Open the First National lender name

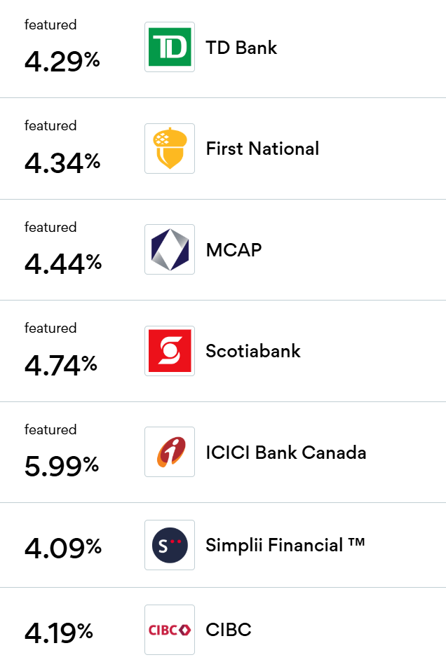(x=262, y=149)
